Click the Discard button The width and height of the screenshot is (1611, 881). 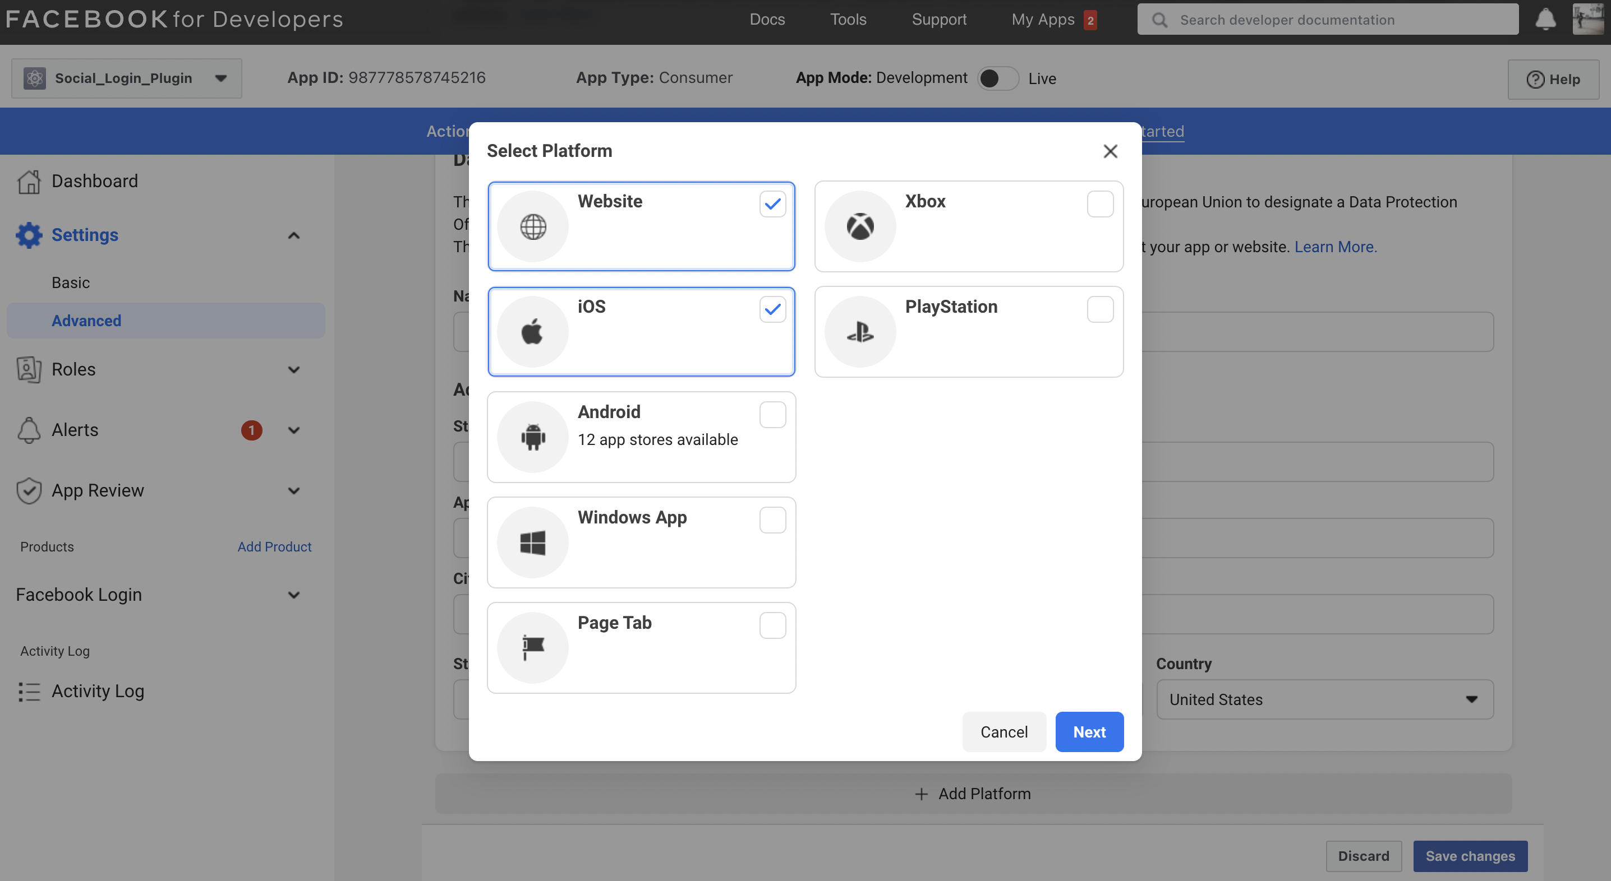(1363, 856)
